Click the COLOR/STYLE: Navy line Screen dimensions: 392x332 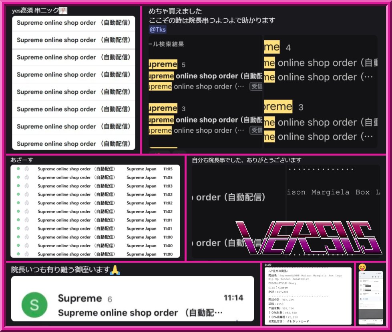282,283
